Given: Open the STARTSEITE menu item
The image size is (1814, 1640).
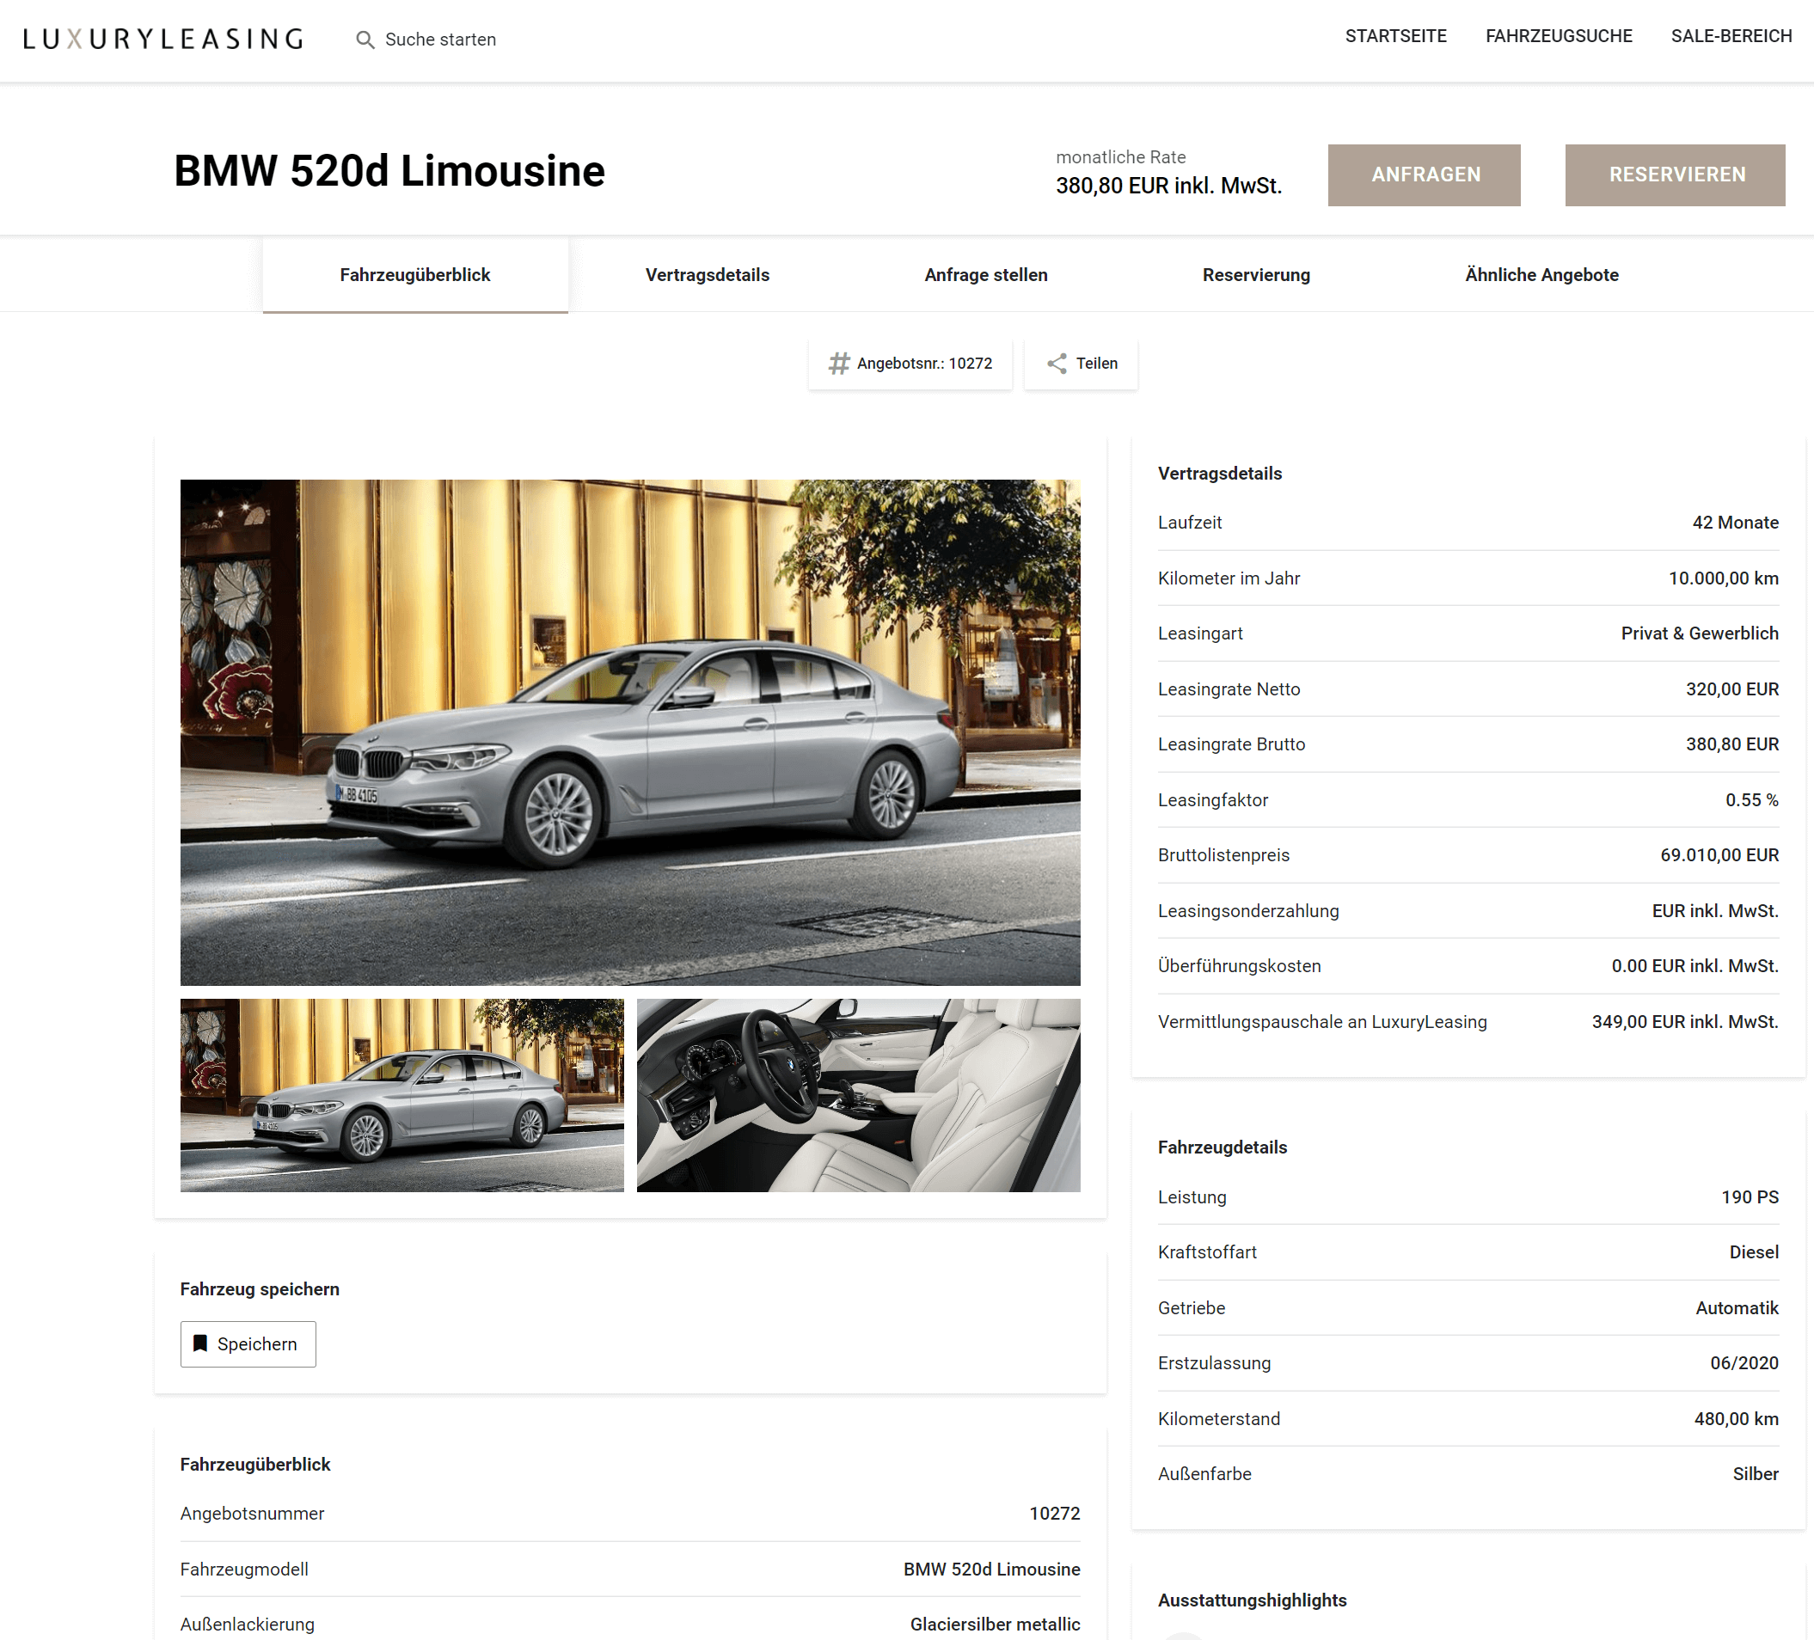Looking at the screenshot, I should click(x=1395, y=36).
